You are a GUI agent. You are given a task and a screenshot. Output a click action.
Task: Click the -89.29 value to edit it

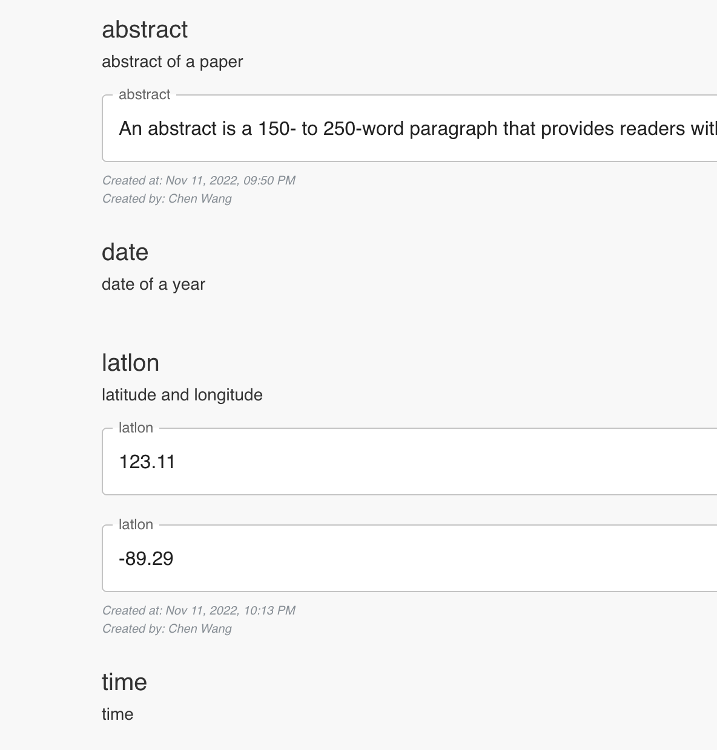click(147, 558)
